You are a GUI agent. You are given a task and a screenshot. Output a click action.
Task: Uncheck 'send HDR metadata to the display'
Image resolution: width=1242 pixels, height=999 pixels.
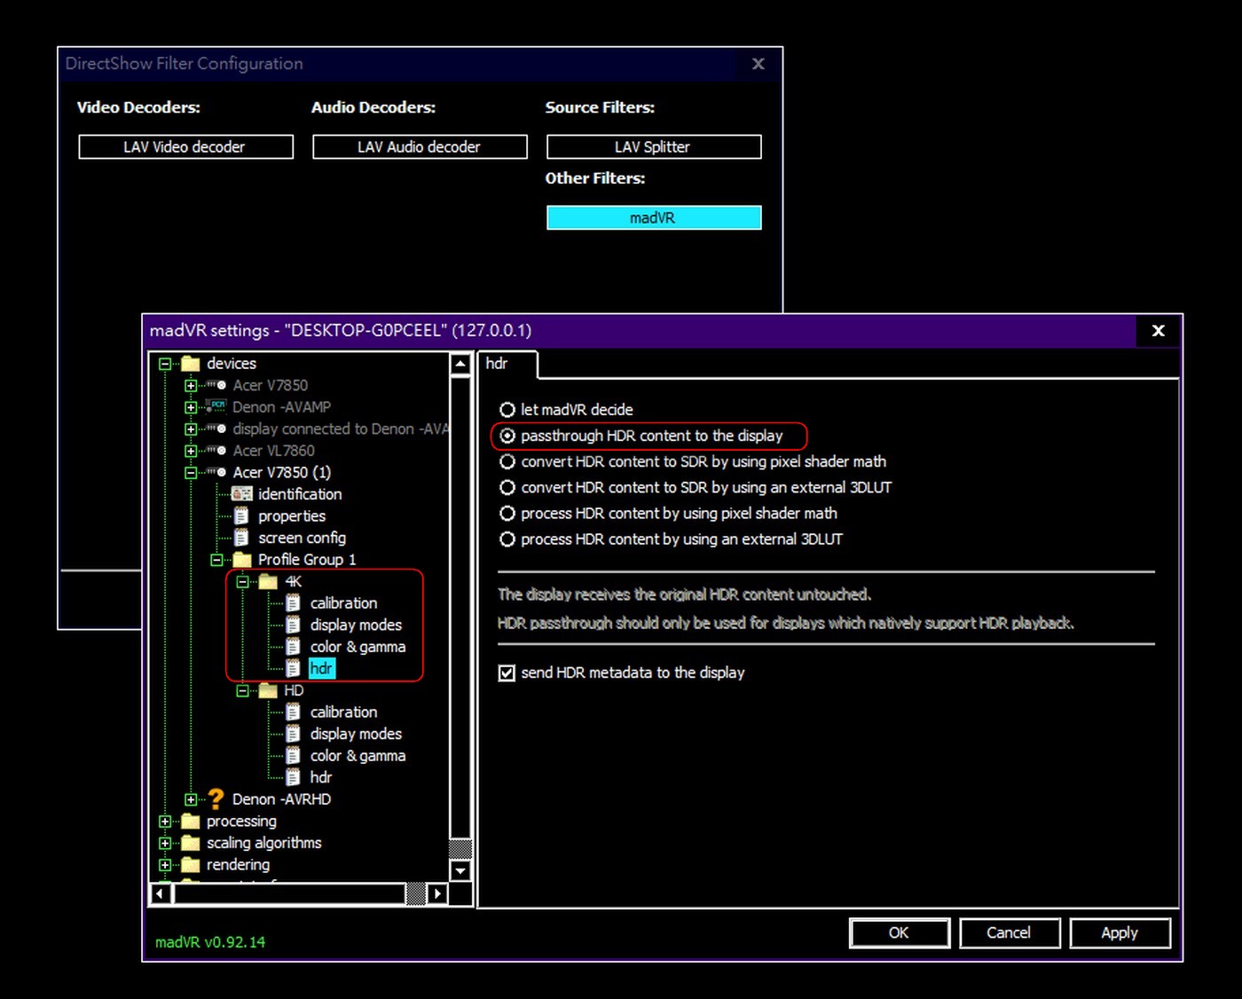pyautogui.click(x=507, y=673)
